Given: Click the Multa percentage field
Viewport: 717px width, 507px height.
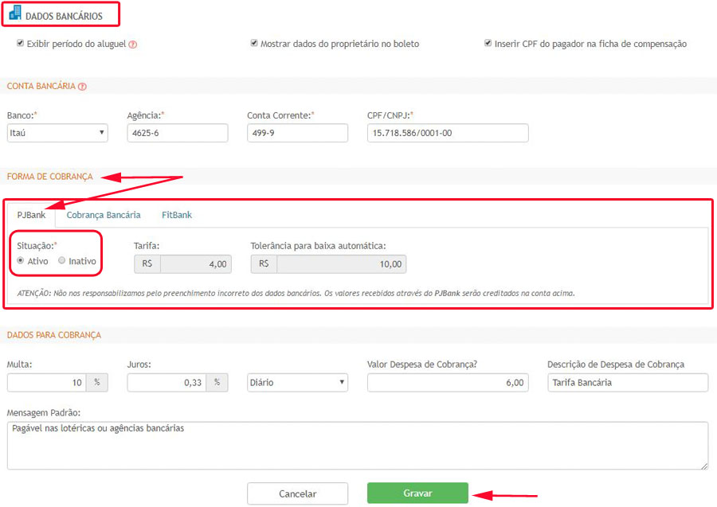Looking at the screenshot, I should (x=47, y=383).
